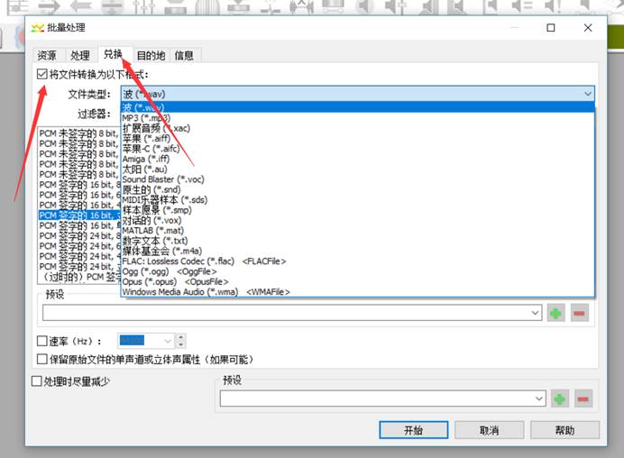The height and width of the screenshot is (458, 624).
Task: Click the 速率 spinner arrows
Action: 181,341
